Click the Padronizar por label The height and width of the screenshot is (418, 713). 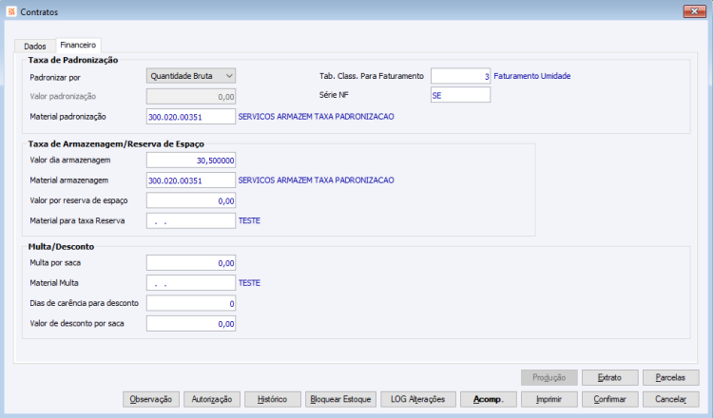[55, 78]
